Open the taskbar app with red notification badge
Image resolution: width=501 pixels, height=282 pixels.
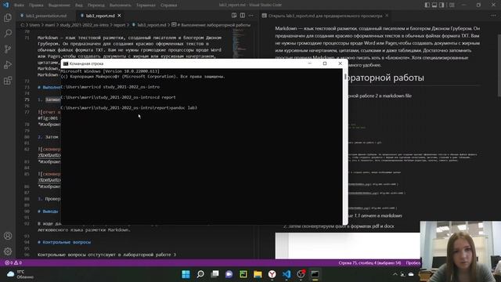point(301,274)
